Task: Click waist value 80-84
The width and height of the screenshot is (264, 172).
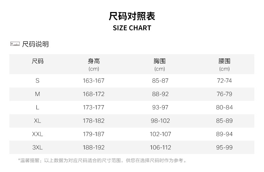Action: 224,108
